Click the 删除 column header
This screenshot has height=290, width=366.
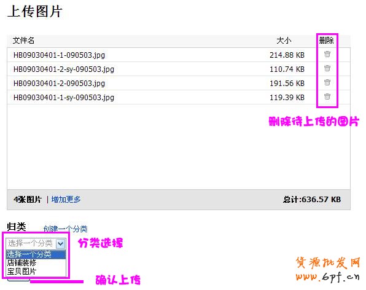(326, 41)
